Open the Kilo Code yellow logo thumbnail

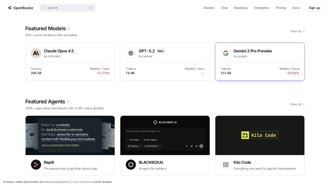click(260, 135)
